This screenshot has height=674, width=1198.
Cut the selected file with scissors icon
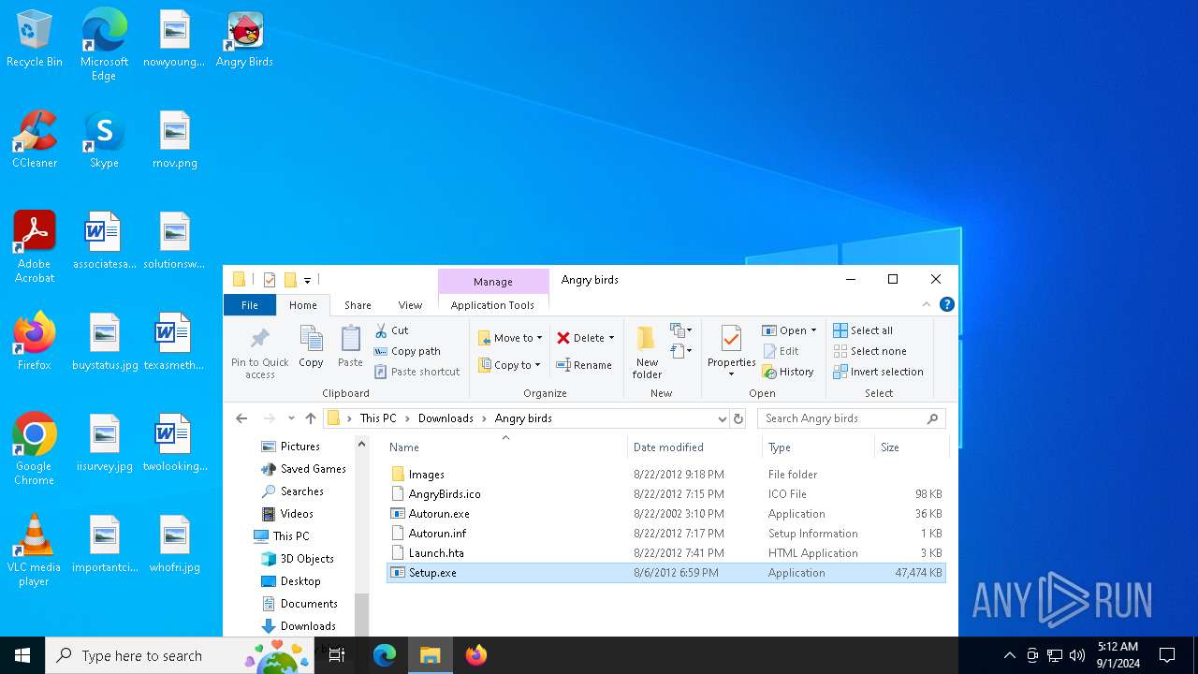(x=391, y=330)
